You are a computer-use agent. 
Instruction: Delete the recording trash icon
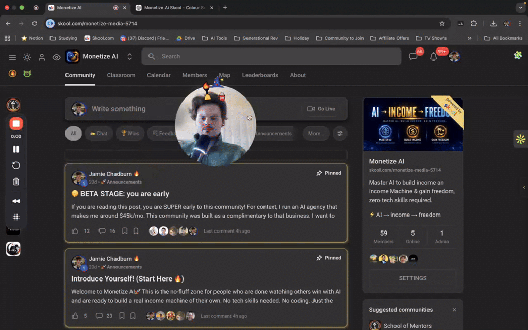[x=16, y=182]
